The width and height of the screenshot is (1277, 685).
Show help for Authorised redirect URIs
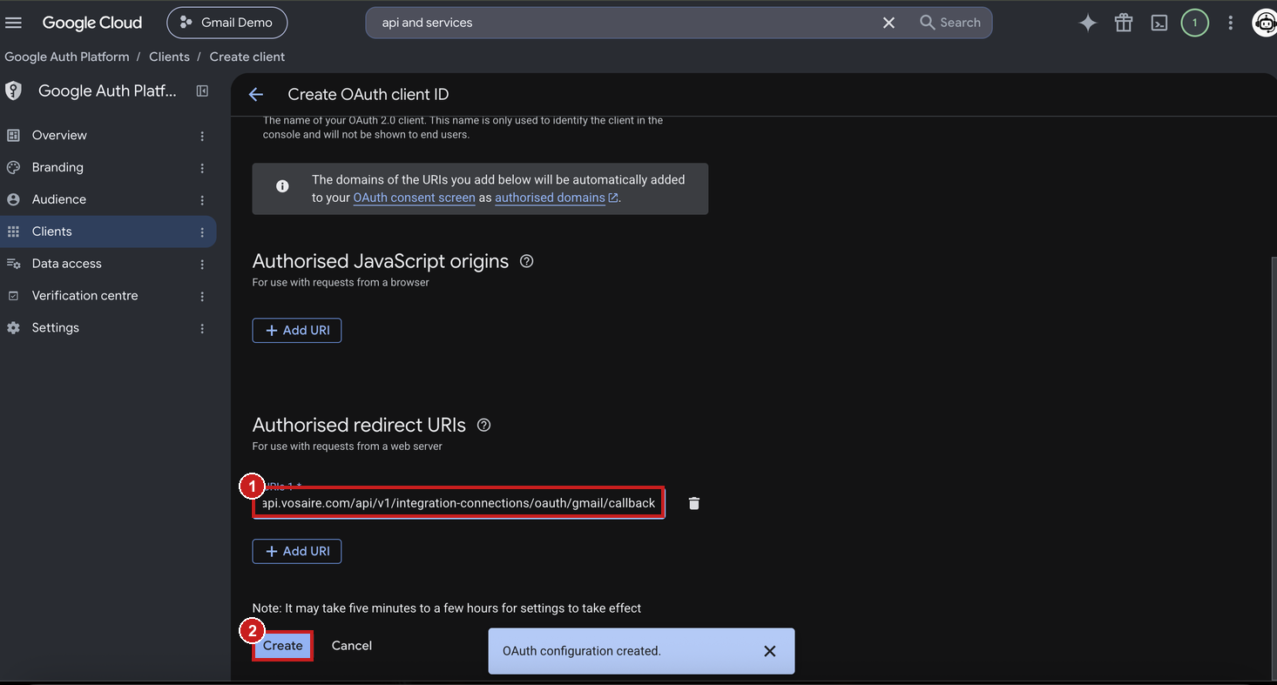pyautogui.click(x=484, y=425)
